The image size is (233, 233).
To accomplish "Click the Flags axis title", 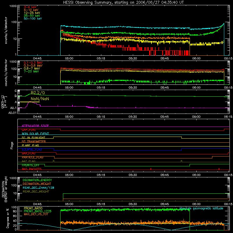I will [x=12, y=145].
